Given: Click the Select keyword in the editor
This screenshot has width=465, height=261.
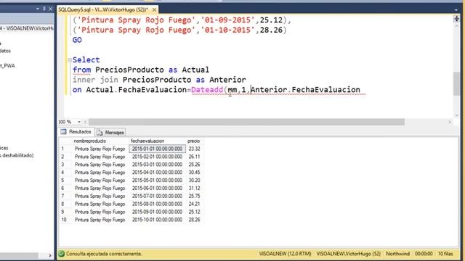Looking at the screenshot, I should [x=86, y=59].
